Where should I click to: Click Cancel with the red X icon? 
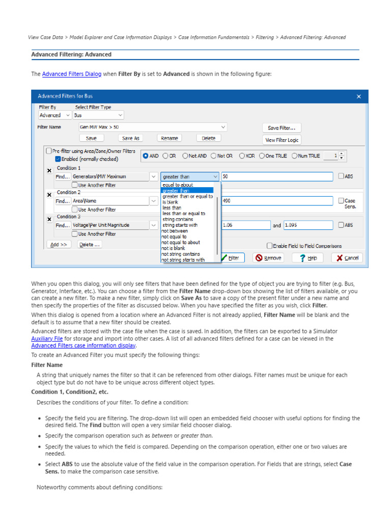click(347, 257)
